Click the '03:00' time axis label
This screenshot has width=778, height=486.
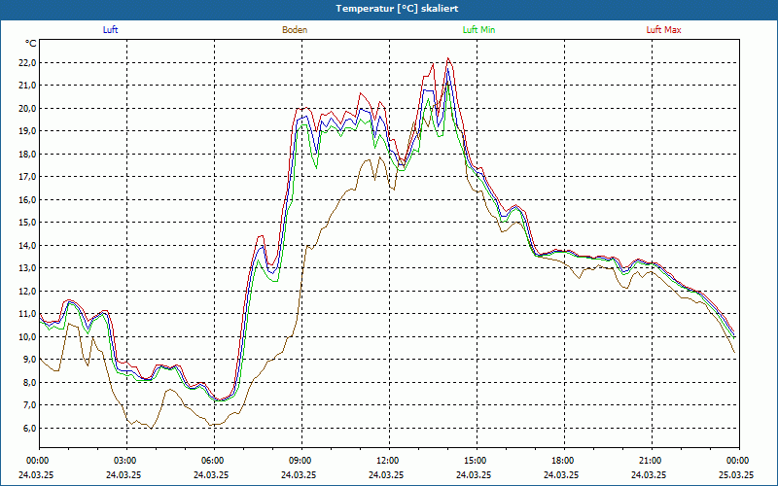click(x=125, y=461)
